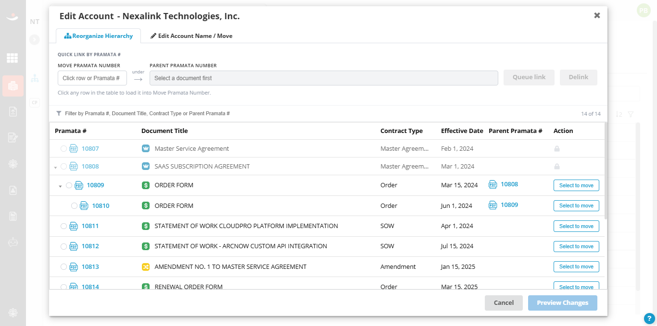
Task: Select radio button for row 10810
Action: (x=74, y=206)
